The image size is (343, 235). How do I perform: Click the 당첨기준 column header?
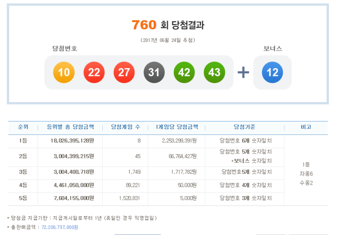coord(246,127)
